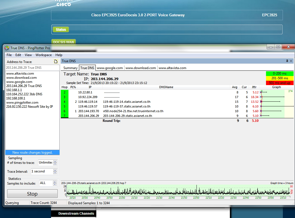Select the True DNS tab
The image size is (295, 218).
click(x=87, y=68)
